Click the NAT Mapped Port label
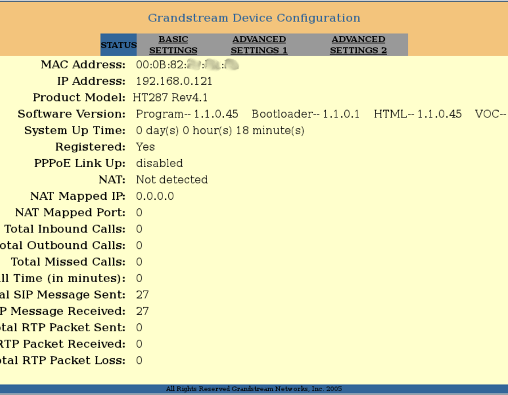This screenshot has width=508, height=395. [x=70, y=212]
